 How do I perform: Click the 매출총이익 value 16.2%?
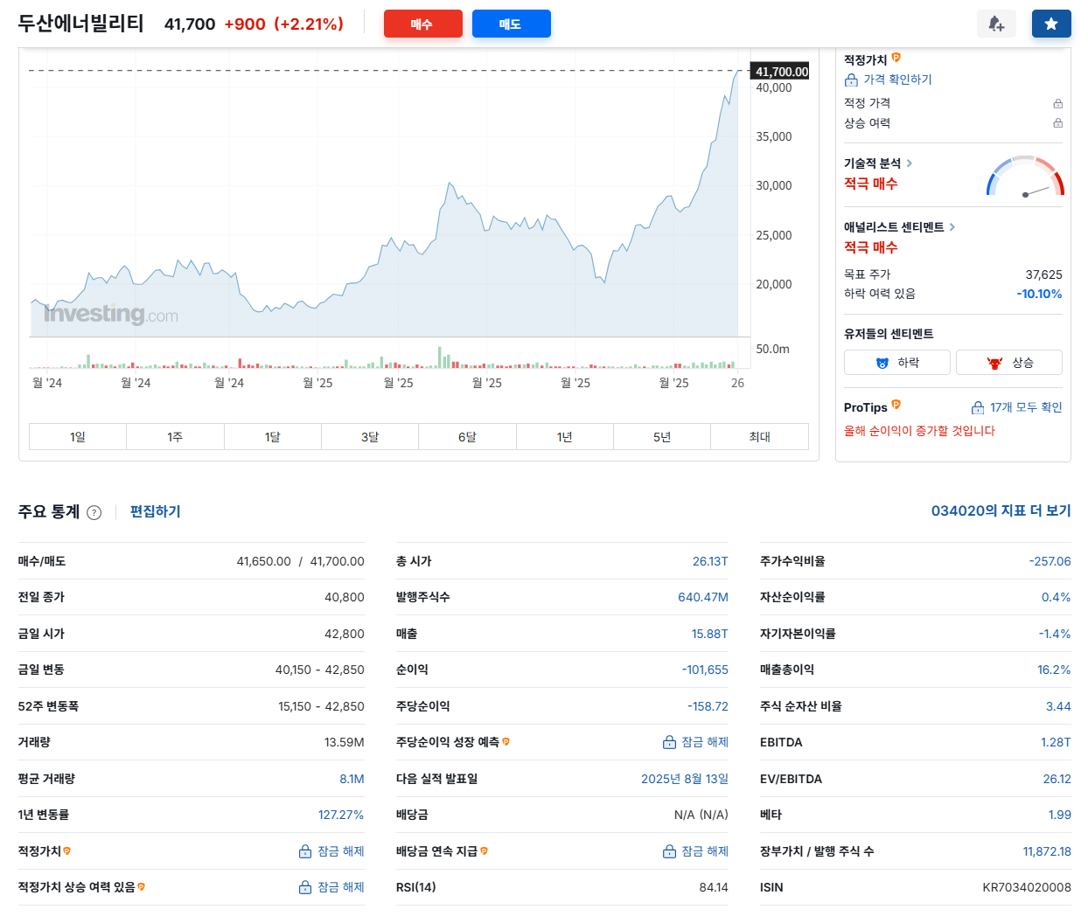point(1054,670)
